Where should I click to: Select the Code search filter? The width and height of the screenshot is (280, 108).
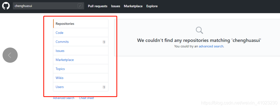81,33
